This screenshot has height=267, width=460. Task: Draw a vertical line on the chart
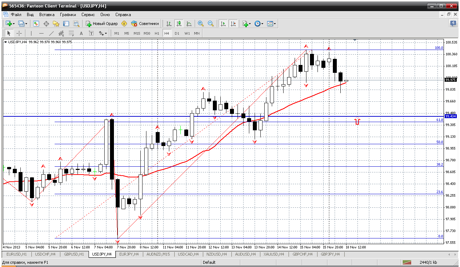(31, 33)
